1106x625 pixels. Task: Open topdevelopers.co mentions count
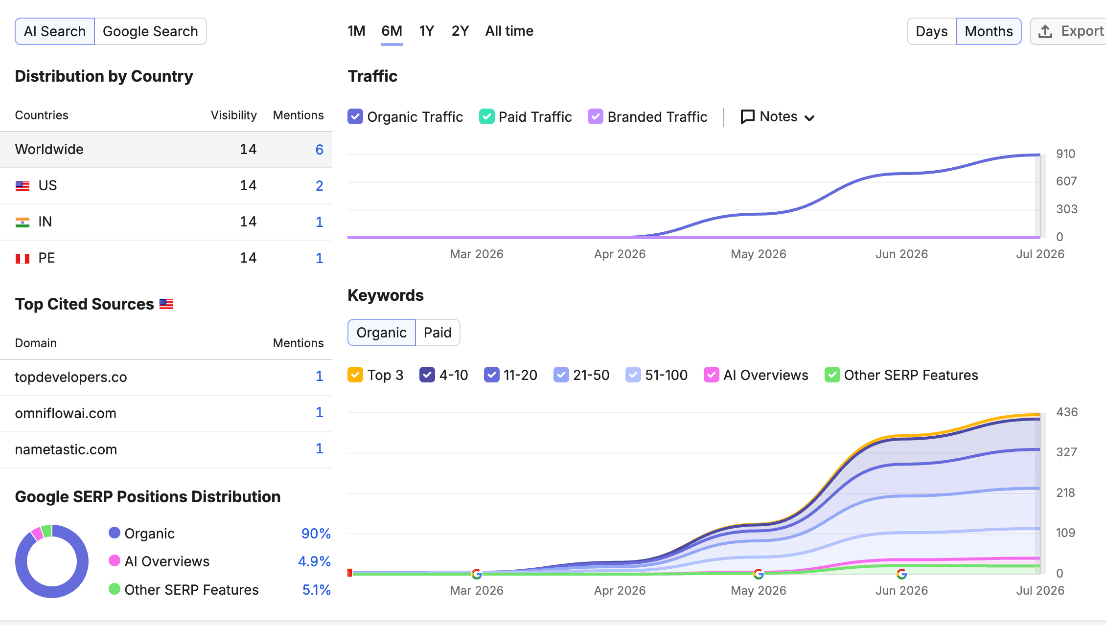coord(319,376)
